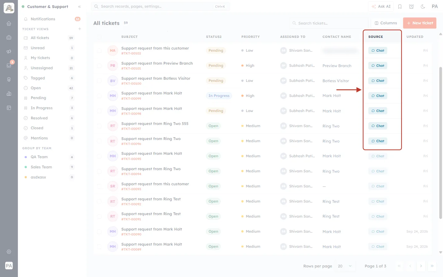Collapse the sidebar with the double chevron
This screenshot has width=443, height=277.
(79, 6)
